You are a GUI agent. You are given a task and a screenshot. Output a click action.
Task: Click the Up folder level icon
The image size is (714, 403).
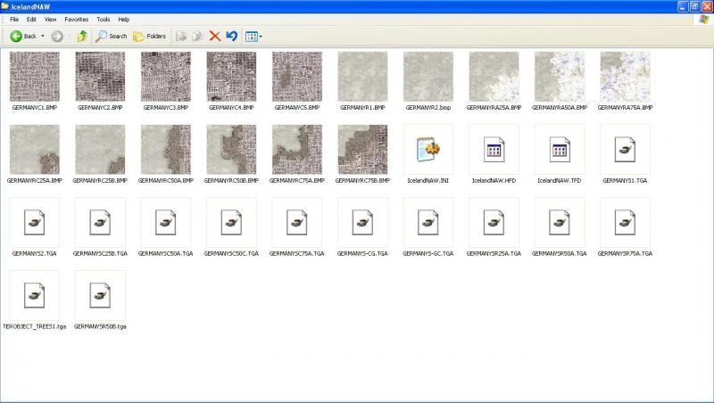coord(82,36)
